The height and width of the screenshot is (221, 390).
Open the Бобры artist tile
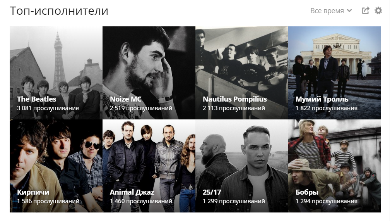tap(335, 166)
